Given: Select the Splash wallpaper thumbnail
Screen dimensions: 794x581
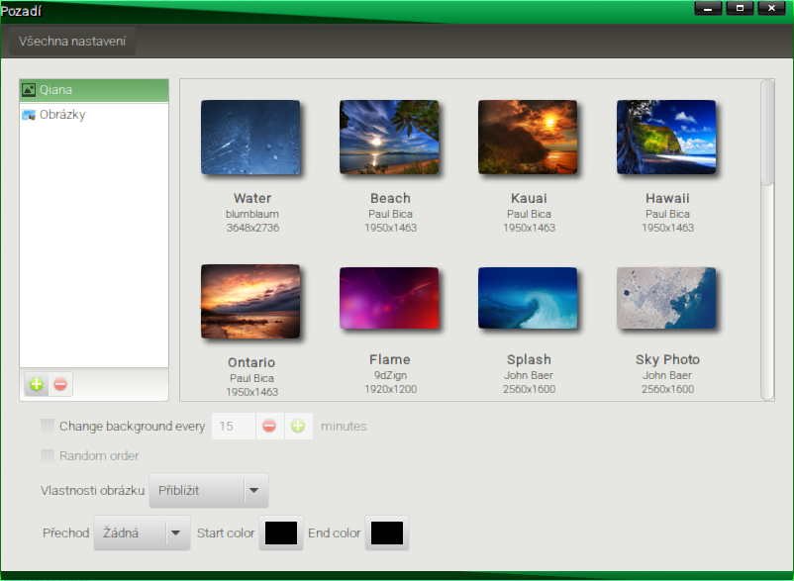Looking at the screenshot, I should (x=528, y=298).
